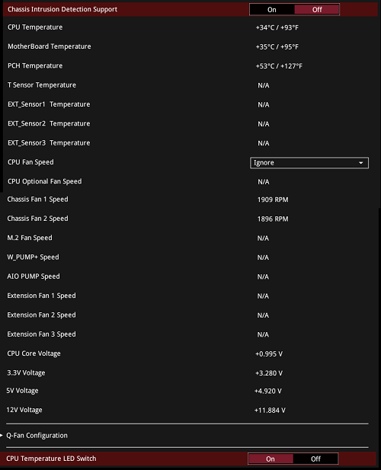Select the CPU Temperature LED Switch label
This screenshot has height=470, width=381.
coord(51,459)
